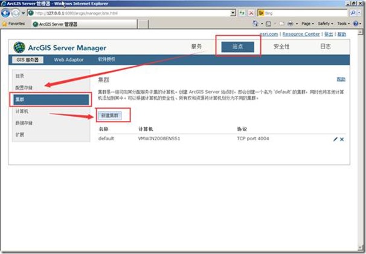The width and height of the screenshot is (366, 254).
Task: Open the recent pages dropdown beside Forward
Action: pos(23,13)
